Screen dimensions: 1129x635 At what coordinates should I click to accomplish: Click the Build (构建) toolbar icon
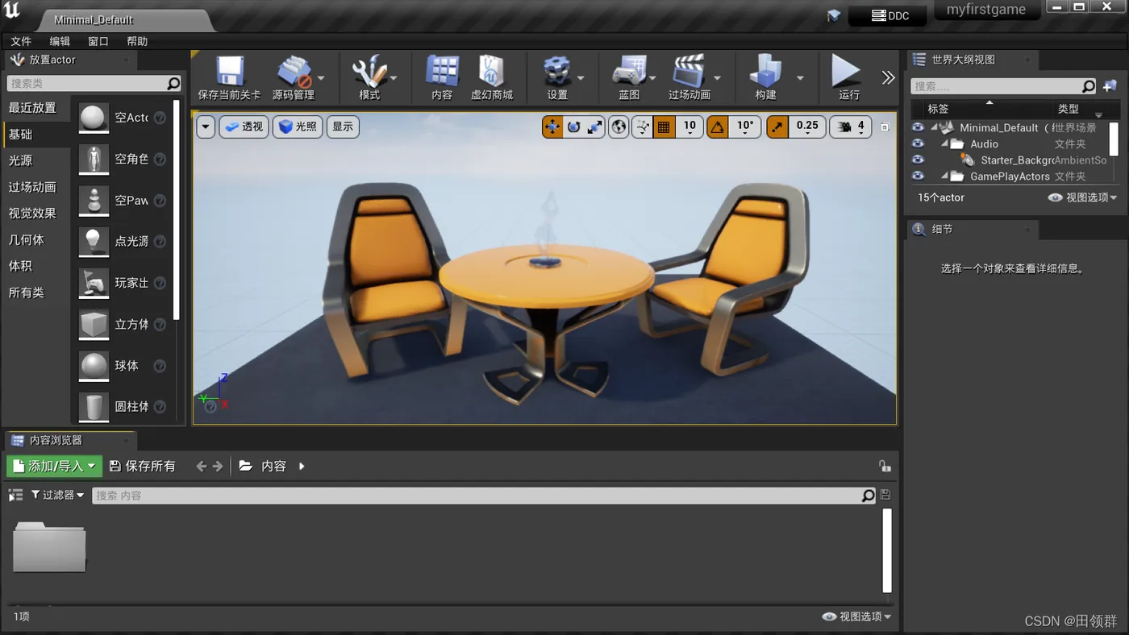click(x=765, y=72)
